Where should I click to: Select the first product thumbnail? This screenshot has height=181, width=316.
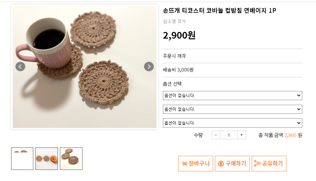point(22,158)
